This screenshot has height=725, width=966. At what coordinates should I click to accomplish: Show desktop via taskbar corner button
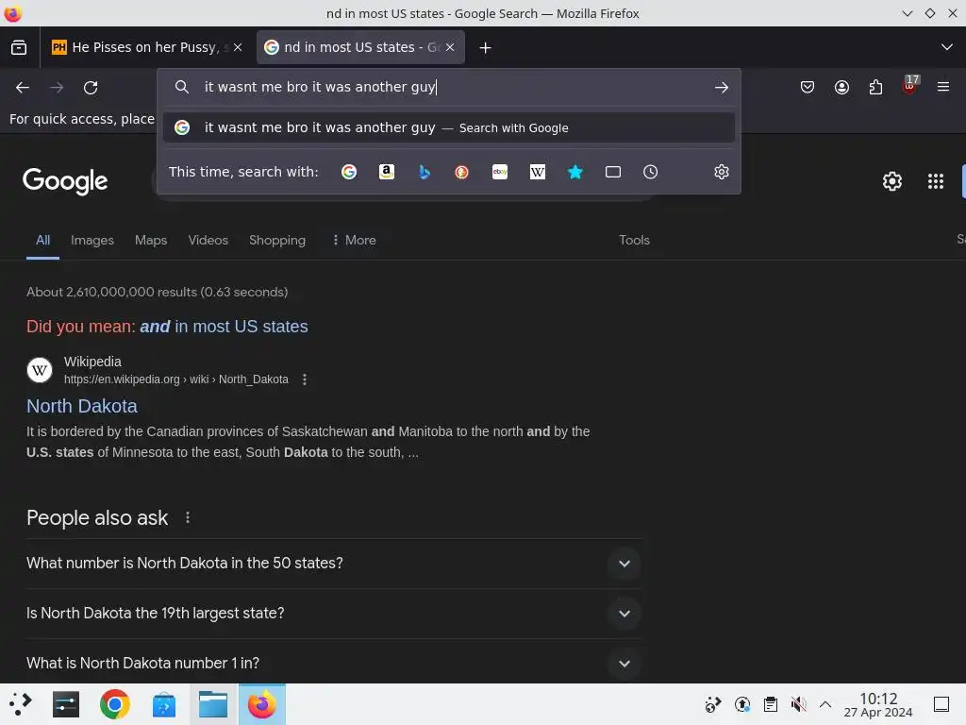pyautogui.click(x=941, y=704)
